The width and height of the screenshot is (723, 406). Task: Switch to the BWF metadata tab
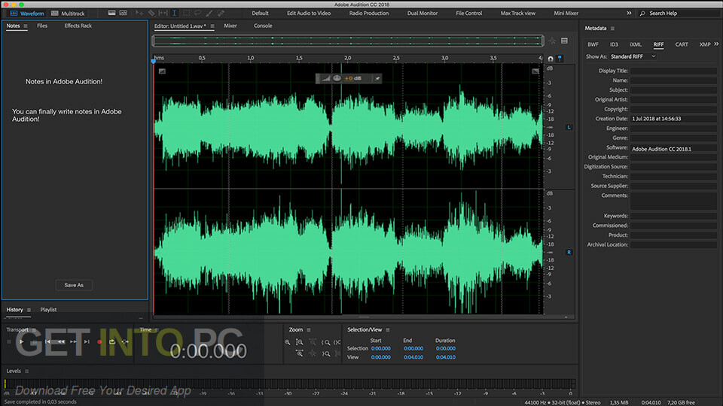point(593,44)
